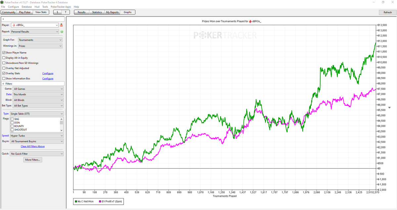
Task: Tick the DON flag checkbox
Action: (12, 123)
